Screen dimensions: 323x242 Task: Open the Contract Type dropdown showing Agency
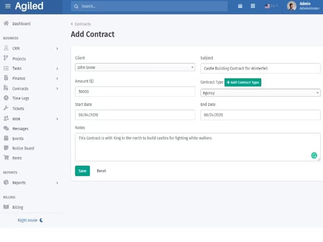tap(260, 93)
